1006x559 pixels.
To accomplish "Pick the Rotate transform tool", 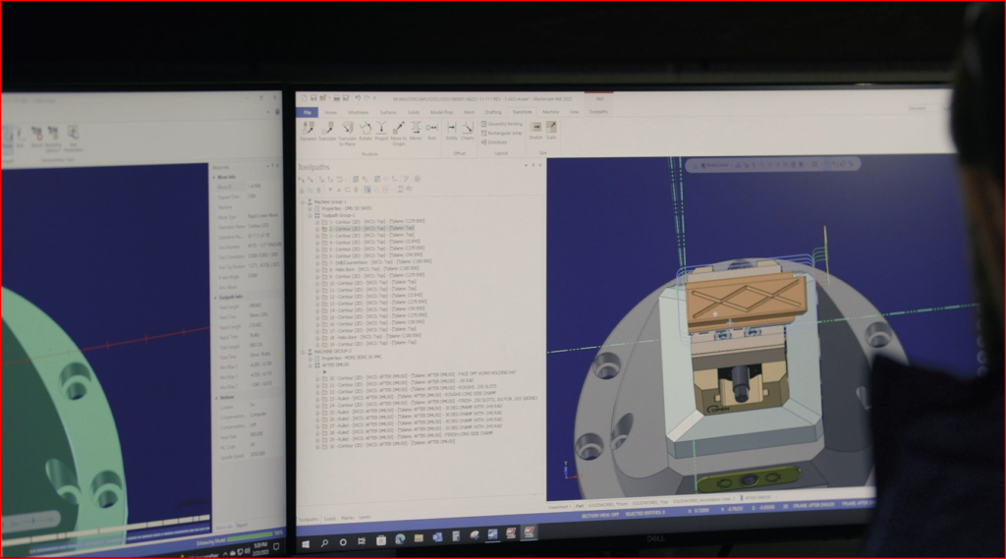I will pos(365,131).
